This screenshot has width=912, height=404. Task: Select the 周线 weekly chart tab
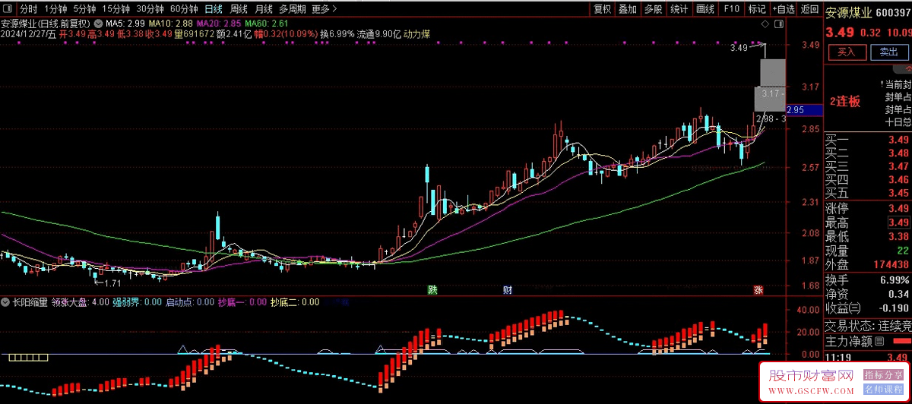tap(239, 9)
